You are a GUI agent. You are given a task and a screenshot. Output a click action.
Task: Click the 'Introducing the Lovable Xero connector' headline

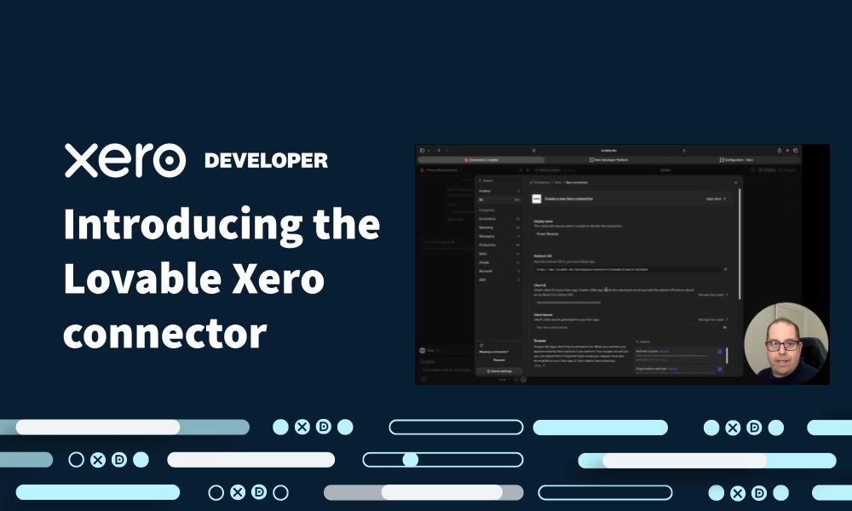point(222,278)
